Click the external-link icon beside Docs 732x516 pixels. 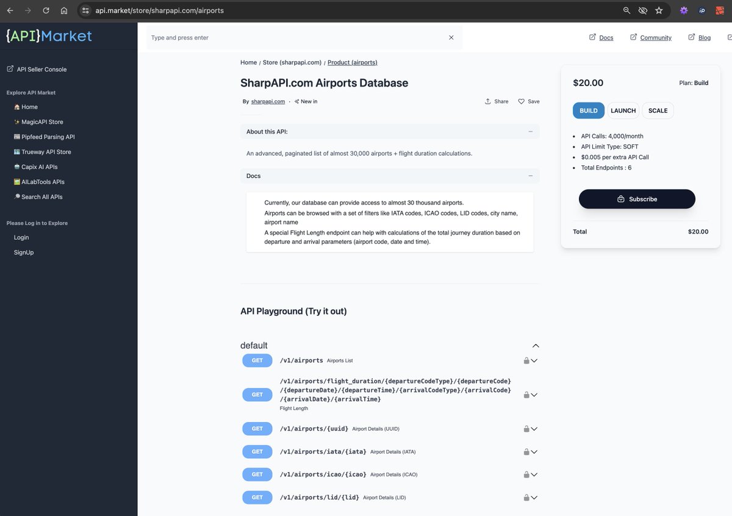592,37
